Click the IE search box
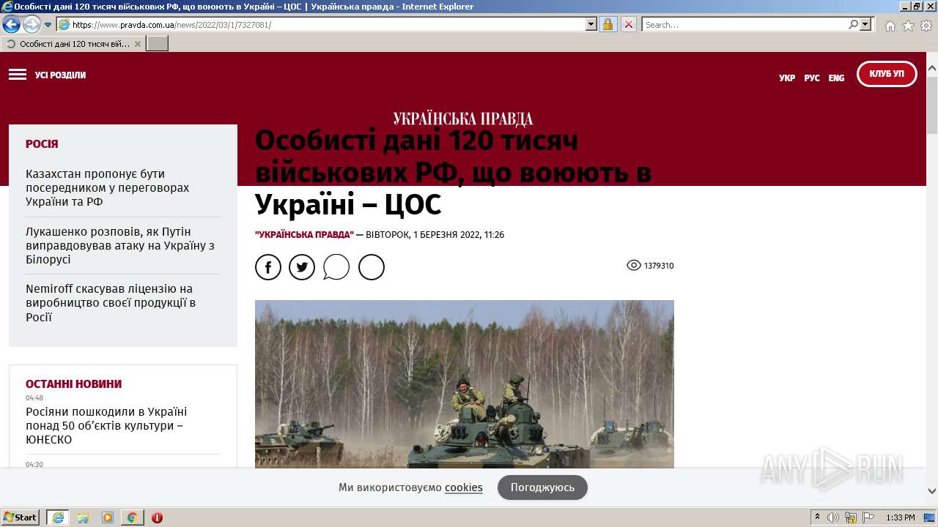 tap(745, 24)
